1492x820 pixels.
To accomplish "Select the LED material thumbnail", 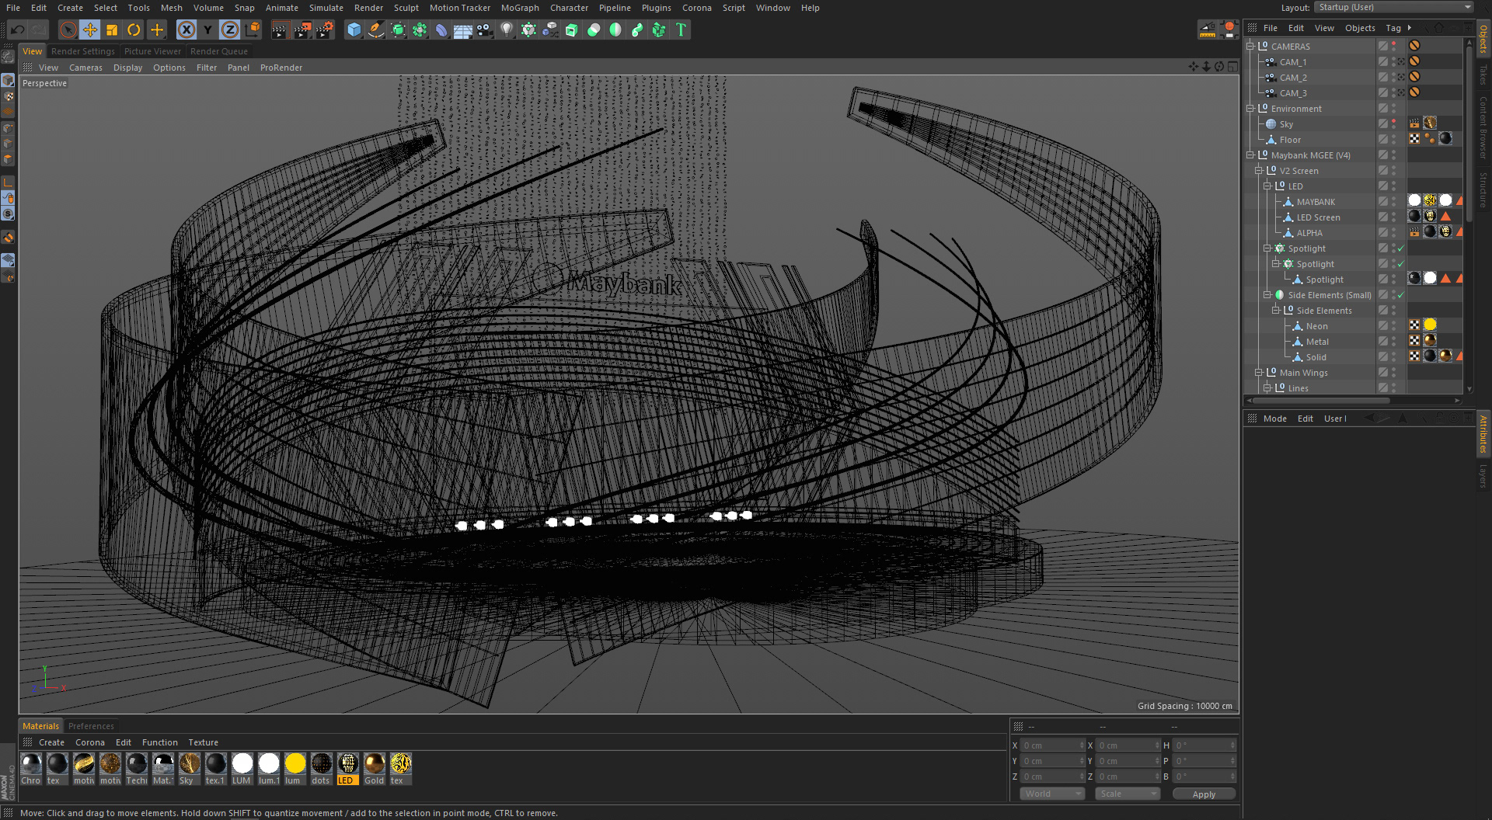I will tap(348, 768).
